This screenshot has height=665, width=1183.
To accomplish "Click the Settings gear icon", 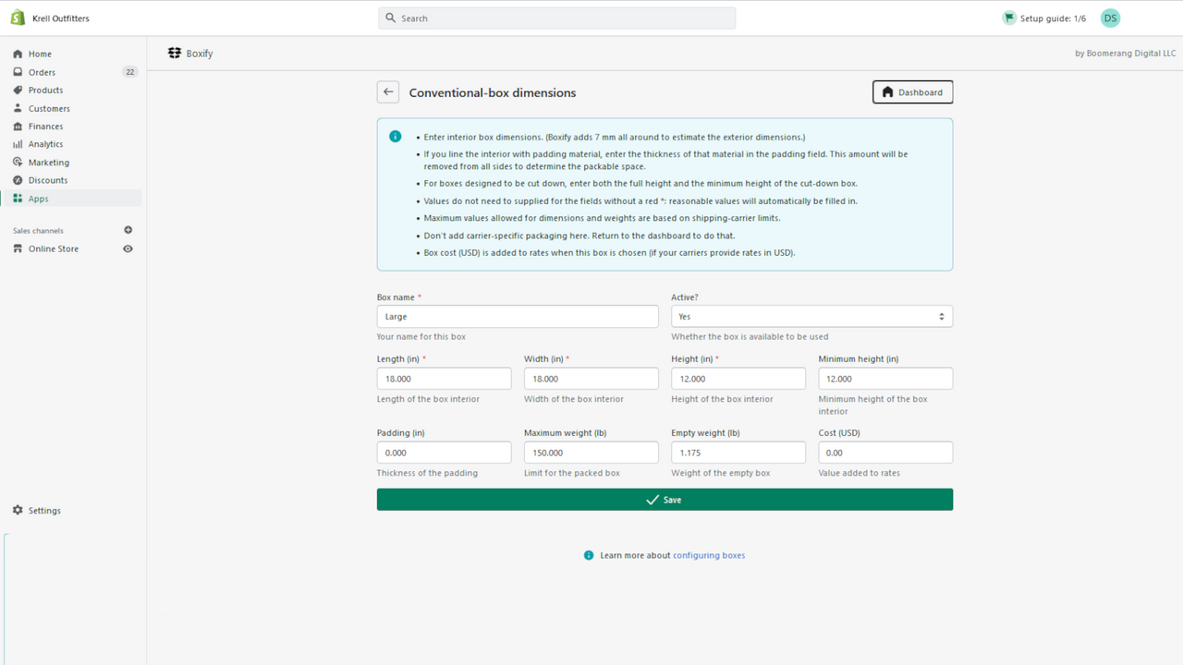I will click(18, 510).
